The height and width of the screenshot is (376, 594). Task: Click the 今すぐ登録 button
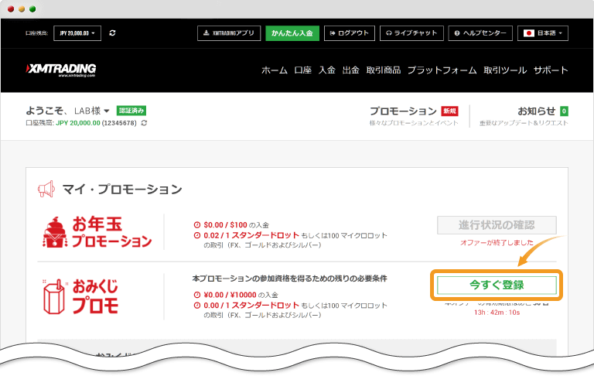click(497, 285)
